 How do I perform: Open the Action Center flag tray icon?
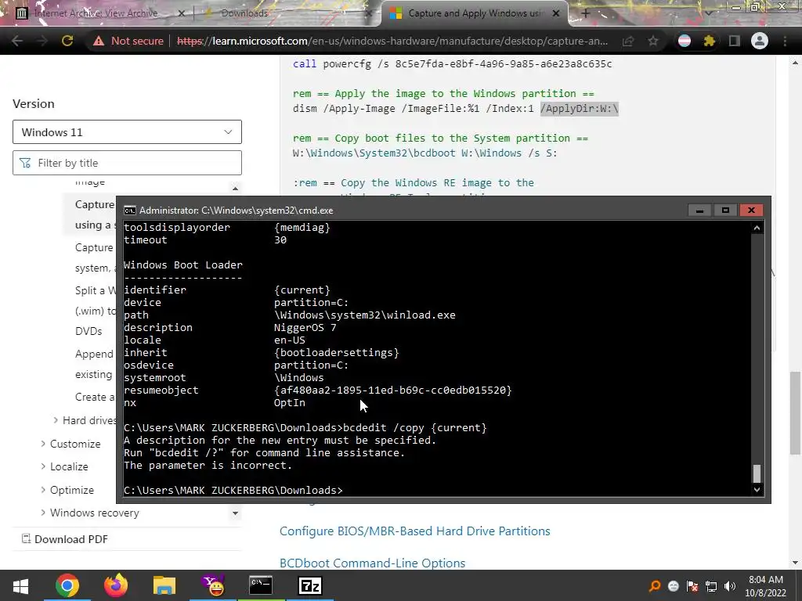click(692, 586)
